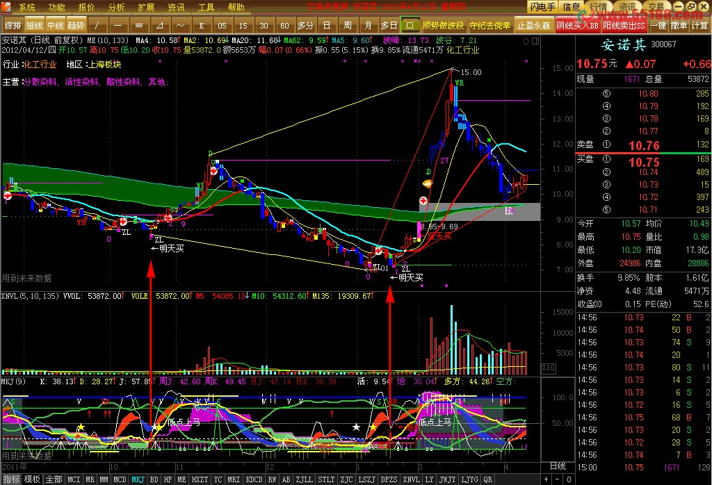This screenshot has height=485, width=712.
Task: Select the XNVL indicator tab
Action: tap(412, 479)
